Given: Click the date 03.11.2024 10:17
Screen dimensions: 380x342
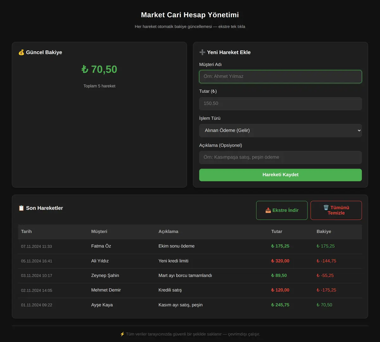Looking at the screenshot, I should (36, 275).
